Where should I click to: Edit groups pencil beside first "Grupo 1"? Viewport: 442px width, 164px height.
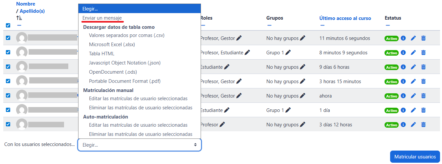(x=288, y=52)
